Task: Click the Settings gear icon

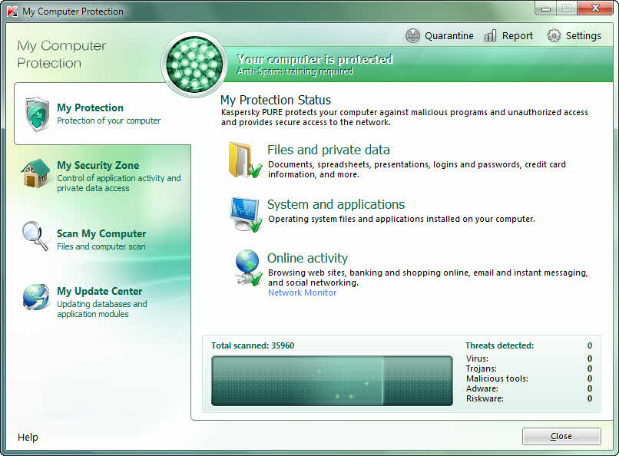Action: 554,36
